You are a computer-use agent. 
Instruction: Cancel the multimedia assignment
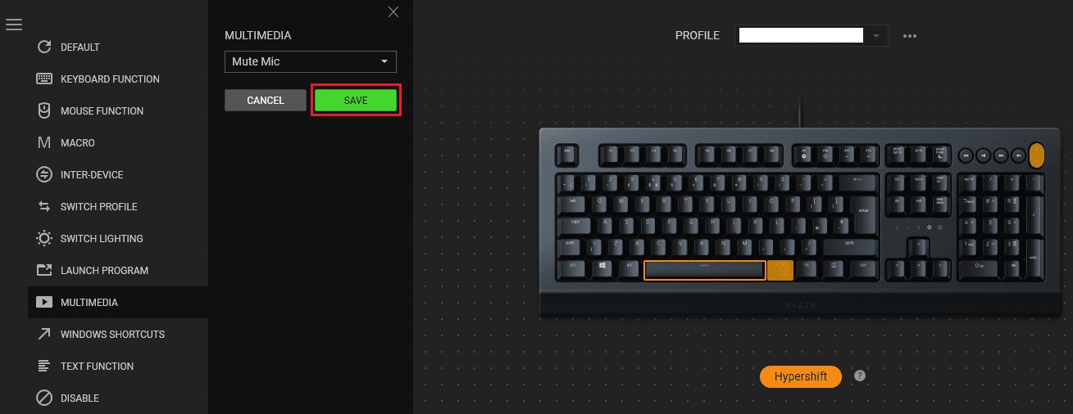(x=266, y=101)
